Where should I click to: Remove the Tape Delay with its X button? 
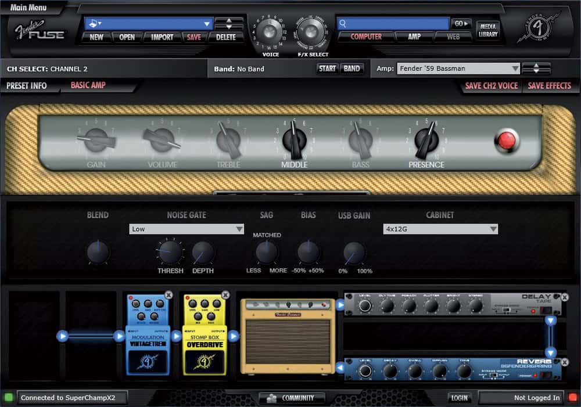point(564,297)
